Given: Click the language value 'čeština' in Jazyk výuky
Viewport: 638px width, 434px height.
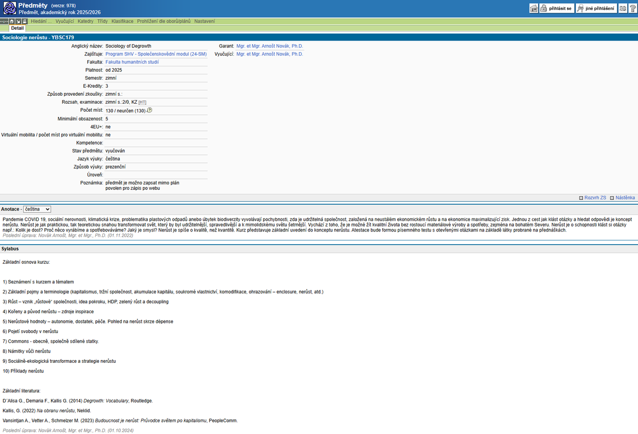Looking at the screenshot, I should click(113, 158).
